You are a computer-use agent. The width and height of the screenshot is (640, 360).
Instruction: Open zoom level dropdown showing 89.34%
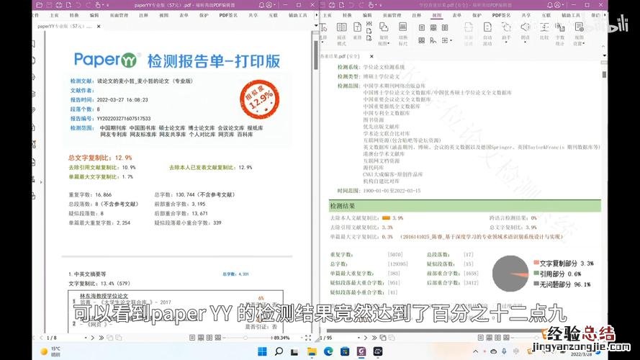[x=284, y=337]
